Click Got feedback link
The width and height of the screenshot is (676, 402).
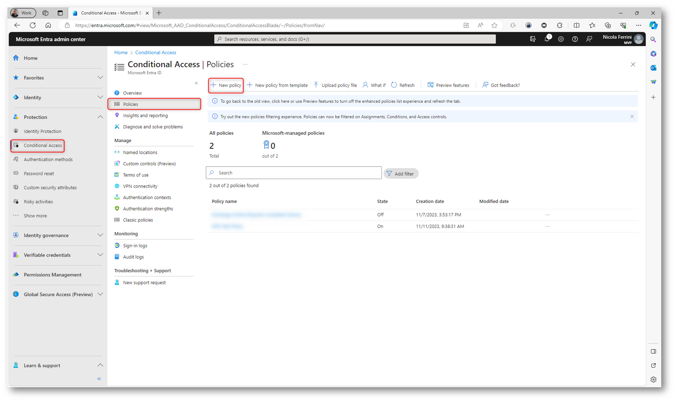point(501,85)
